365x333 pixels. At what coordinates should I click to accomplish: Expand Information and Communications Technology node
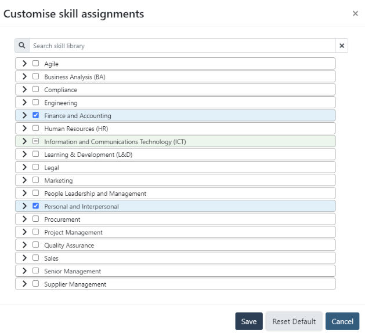24,141
